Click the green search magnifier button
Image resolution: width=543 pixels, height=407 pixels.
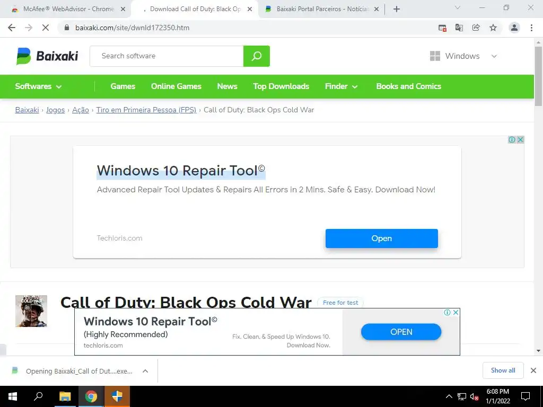(x=257, y=56)
